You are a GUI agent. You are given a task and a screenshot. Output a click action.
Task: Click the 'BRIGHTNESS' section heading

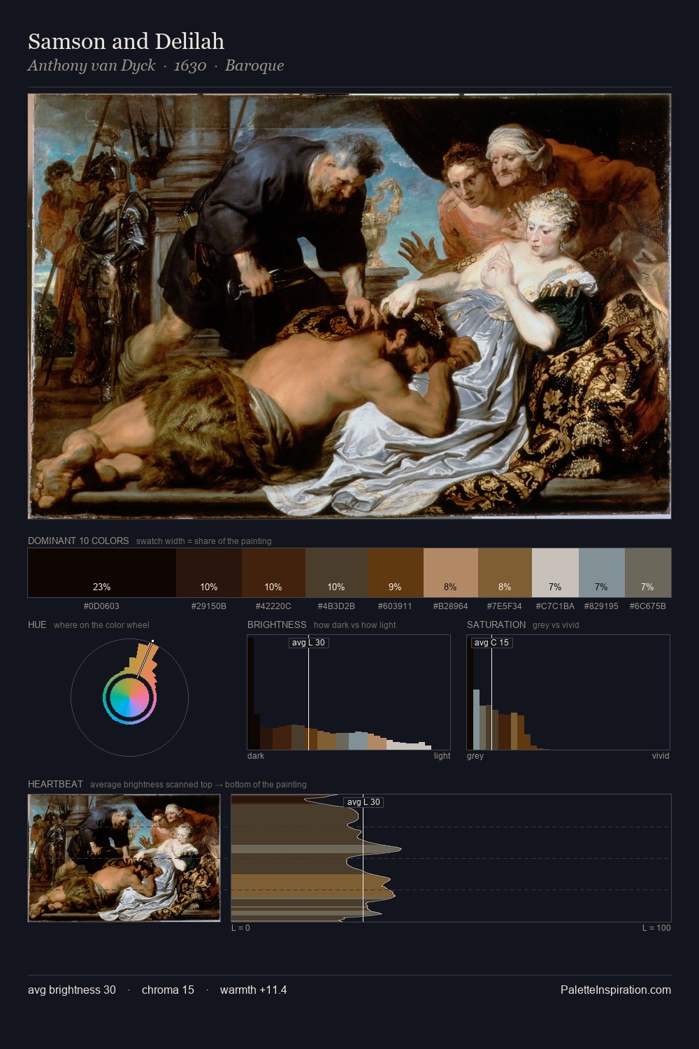pyautogui.click(x=277, y=625)
